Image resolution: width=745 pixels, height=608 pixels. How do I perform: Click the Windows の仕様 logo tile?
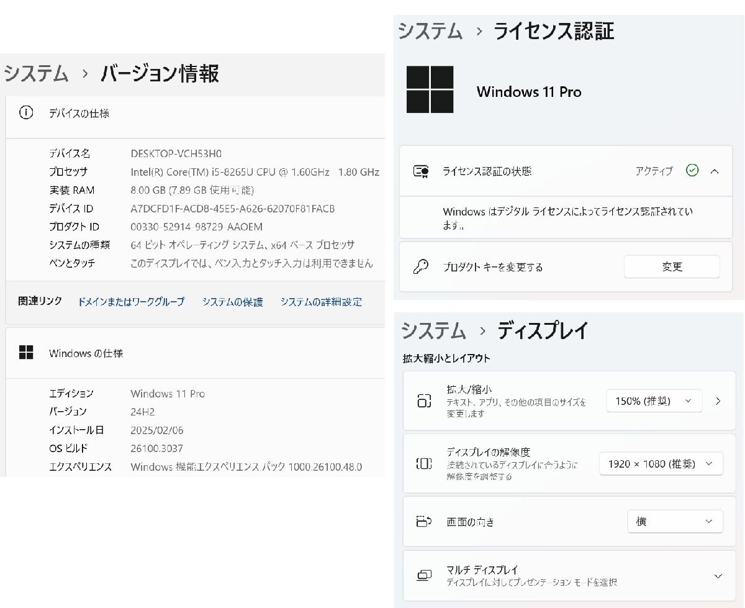26,353
